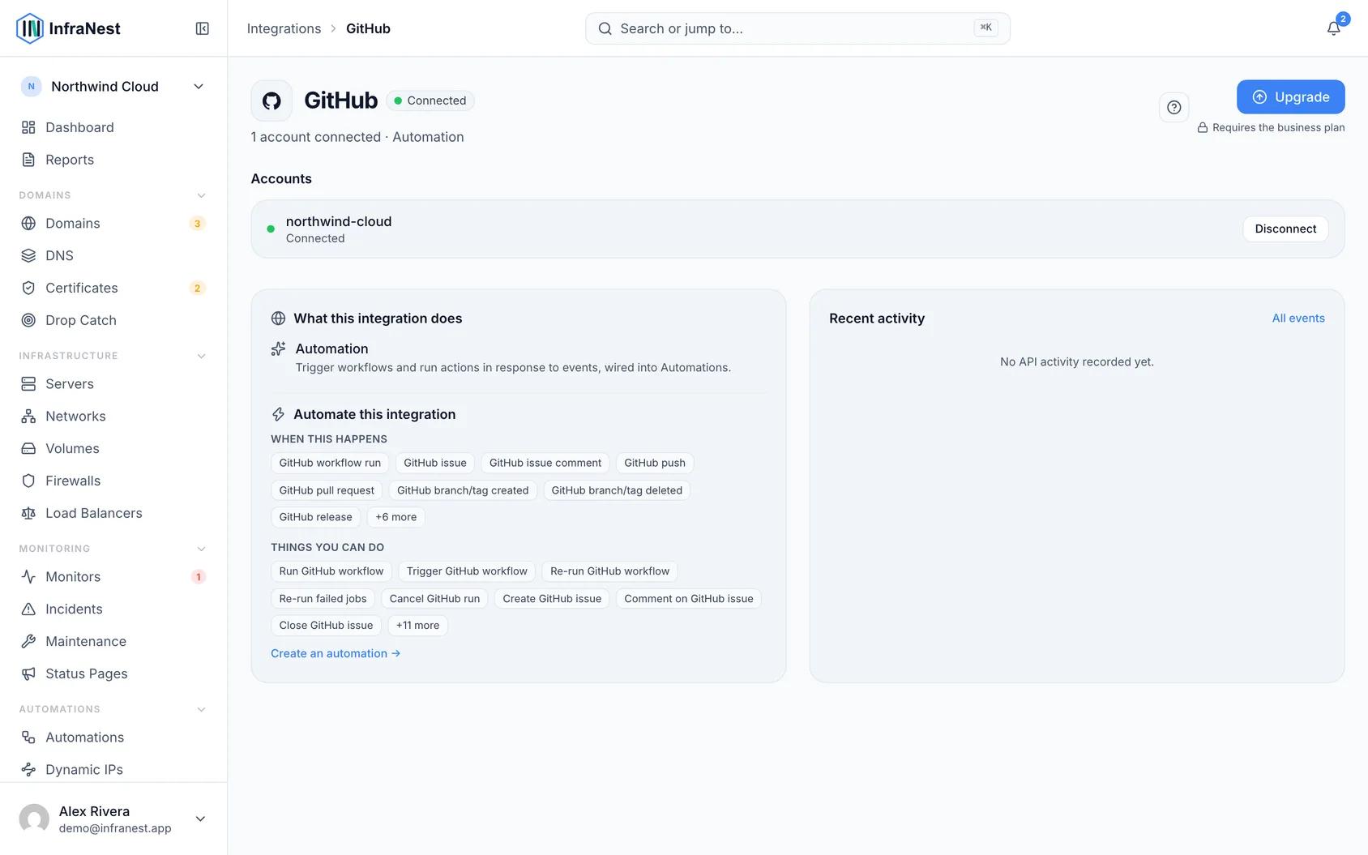Click the Networks topology icon
This screenshot has width=1368, height=855.
28,416
